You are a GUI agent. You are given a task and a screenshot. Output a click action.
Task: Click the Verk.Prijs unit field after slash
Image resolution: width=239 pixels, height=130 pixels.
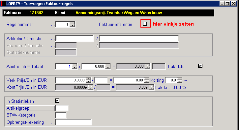pos(101,80)
